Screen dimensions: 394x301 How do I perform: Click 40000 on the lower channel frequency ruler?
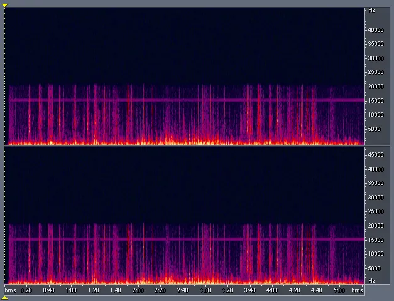pyautogui.click(x=376, y=169)
